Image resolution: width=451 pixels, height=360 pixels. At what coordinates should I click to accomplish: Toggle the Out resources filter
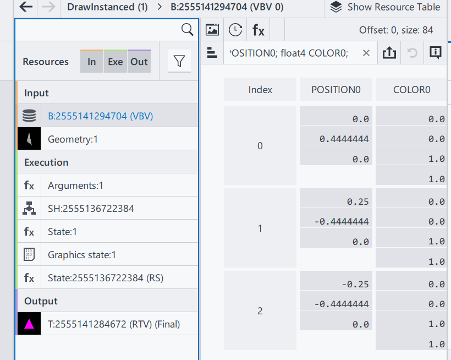point(139,62)
